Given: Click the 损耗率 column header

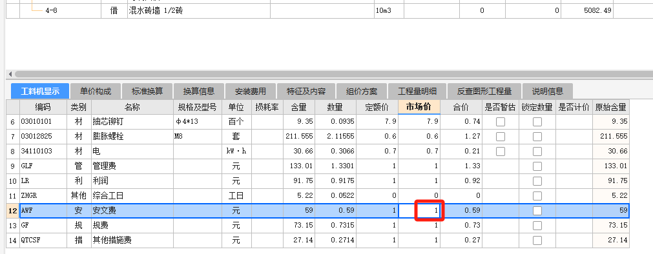Looking at the screenshot, I should (267, 107).
